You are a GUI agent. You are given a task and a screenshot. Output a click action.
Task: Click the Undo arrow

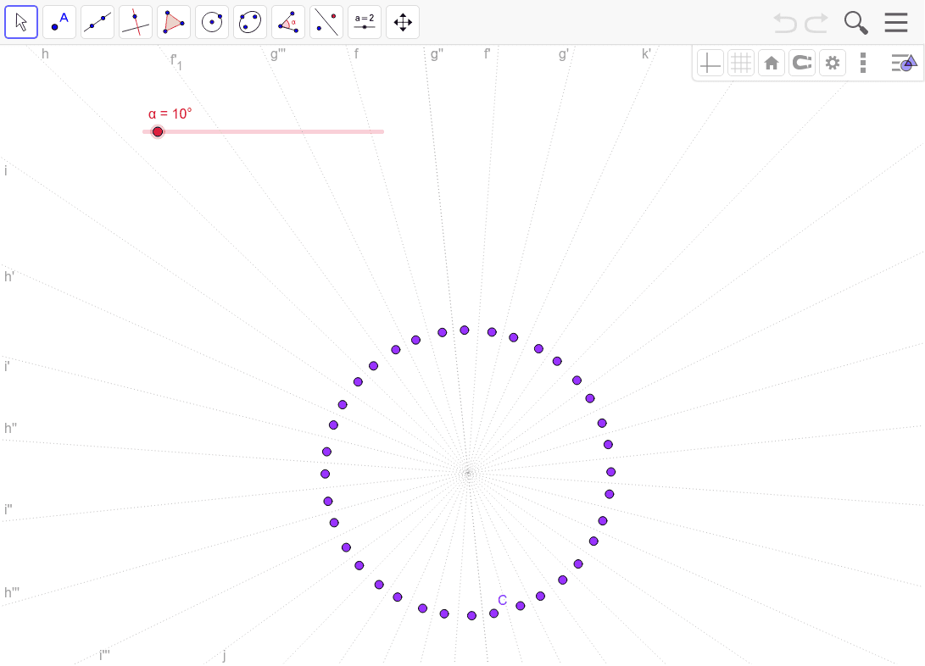coord(785,23)
